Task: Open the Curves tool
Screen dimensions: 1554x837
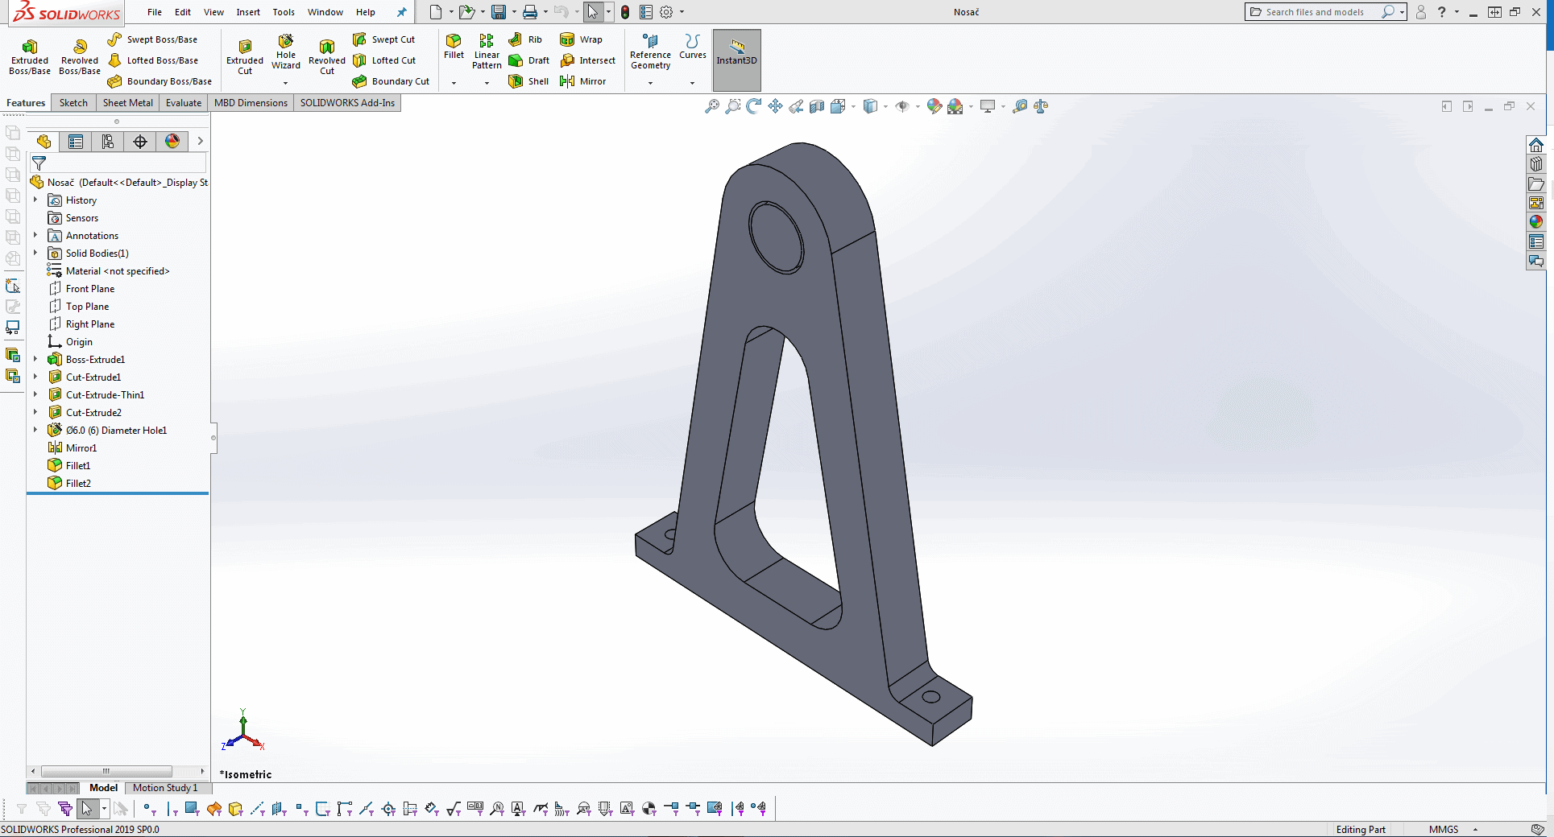Action: (692, 46)
